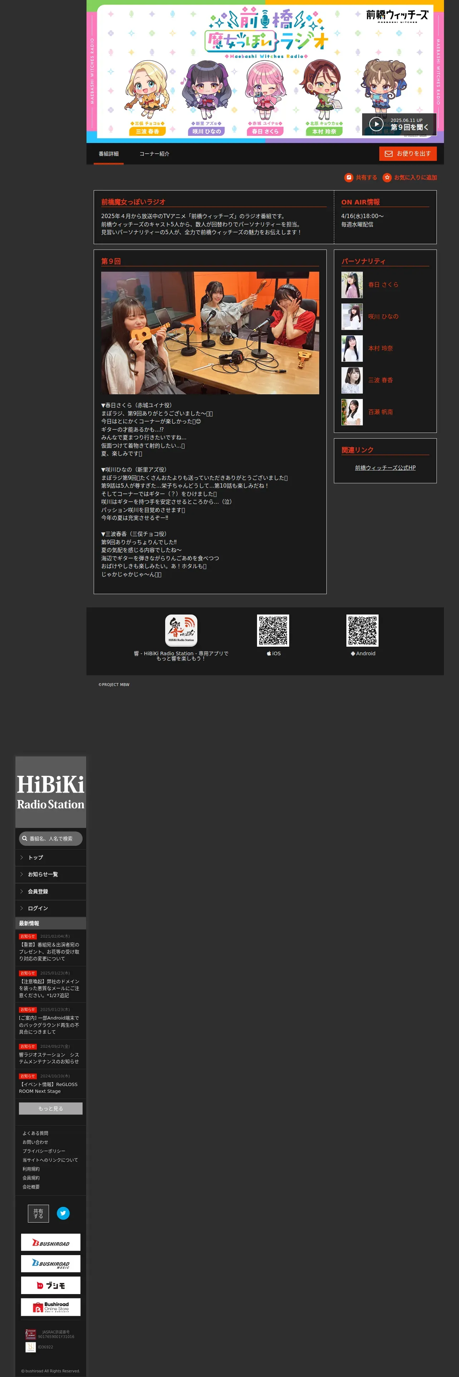The image size is (459, 1377).
Task: Click the 共有する share icon
Action: pos(349,177)
